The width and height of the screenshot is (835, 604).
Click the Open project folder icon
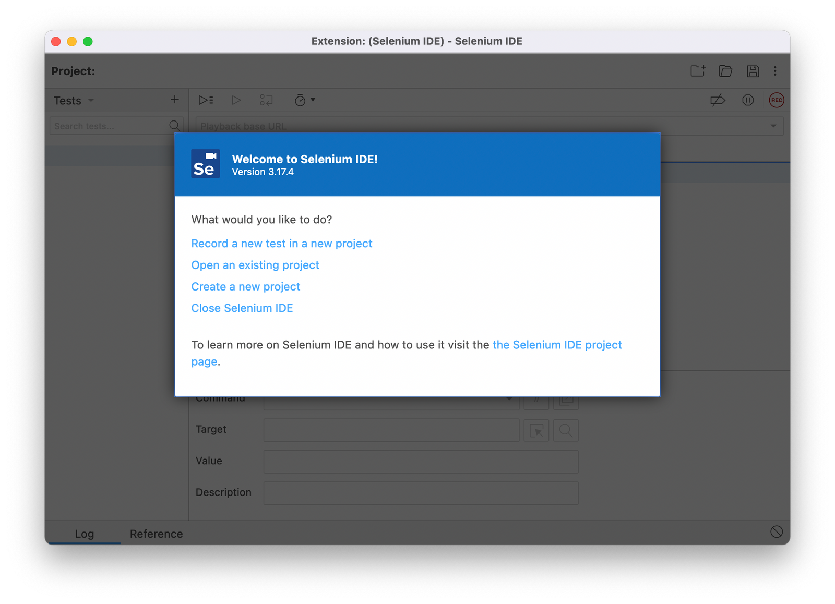725,71
